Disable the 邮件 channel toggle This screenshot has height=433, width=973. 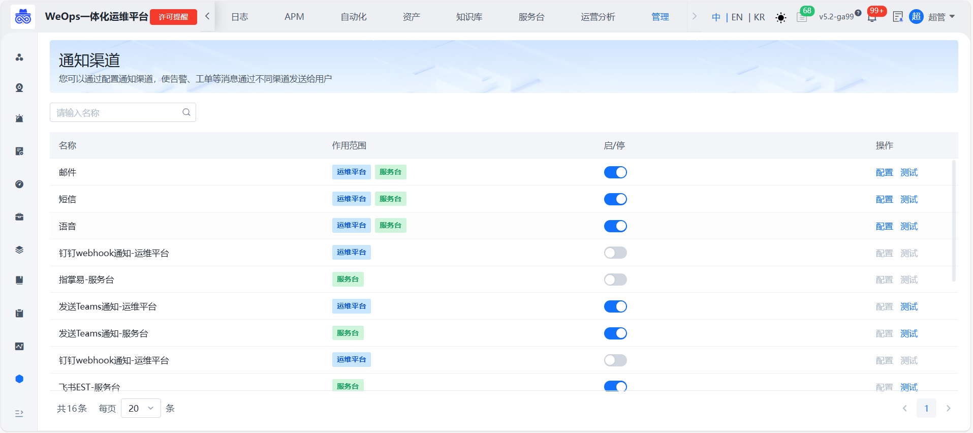click(615, 172)
